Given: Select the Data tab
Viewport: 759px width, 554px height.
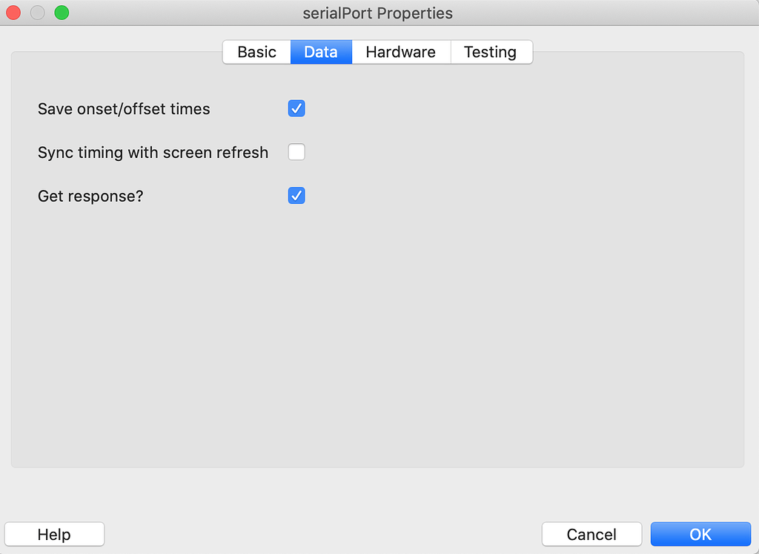Looking at the screenshot, I should coord(321,52).
